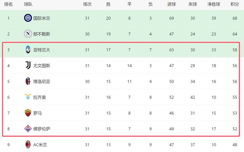Select the Atalanta team badge

click(28, 50)
